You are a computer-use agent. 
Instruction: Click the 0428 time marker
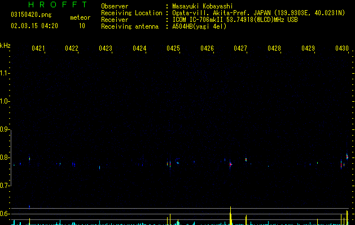coord(274,48)
